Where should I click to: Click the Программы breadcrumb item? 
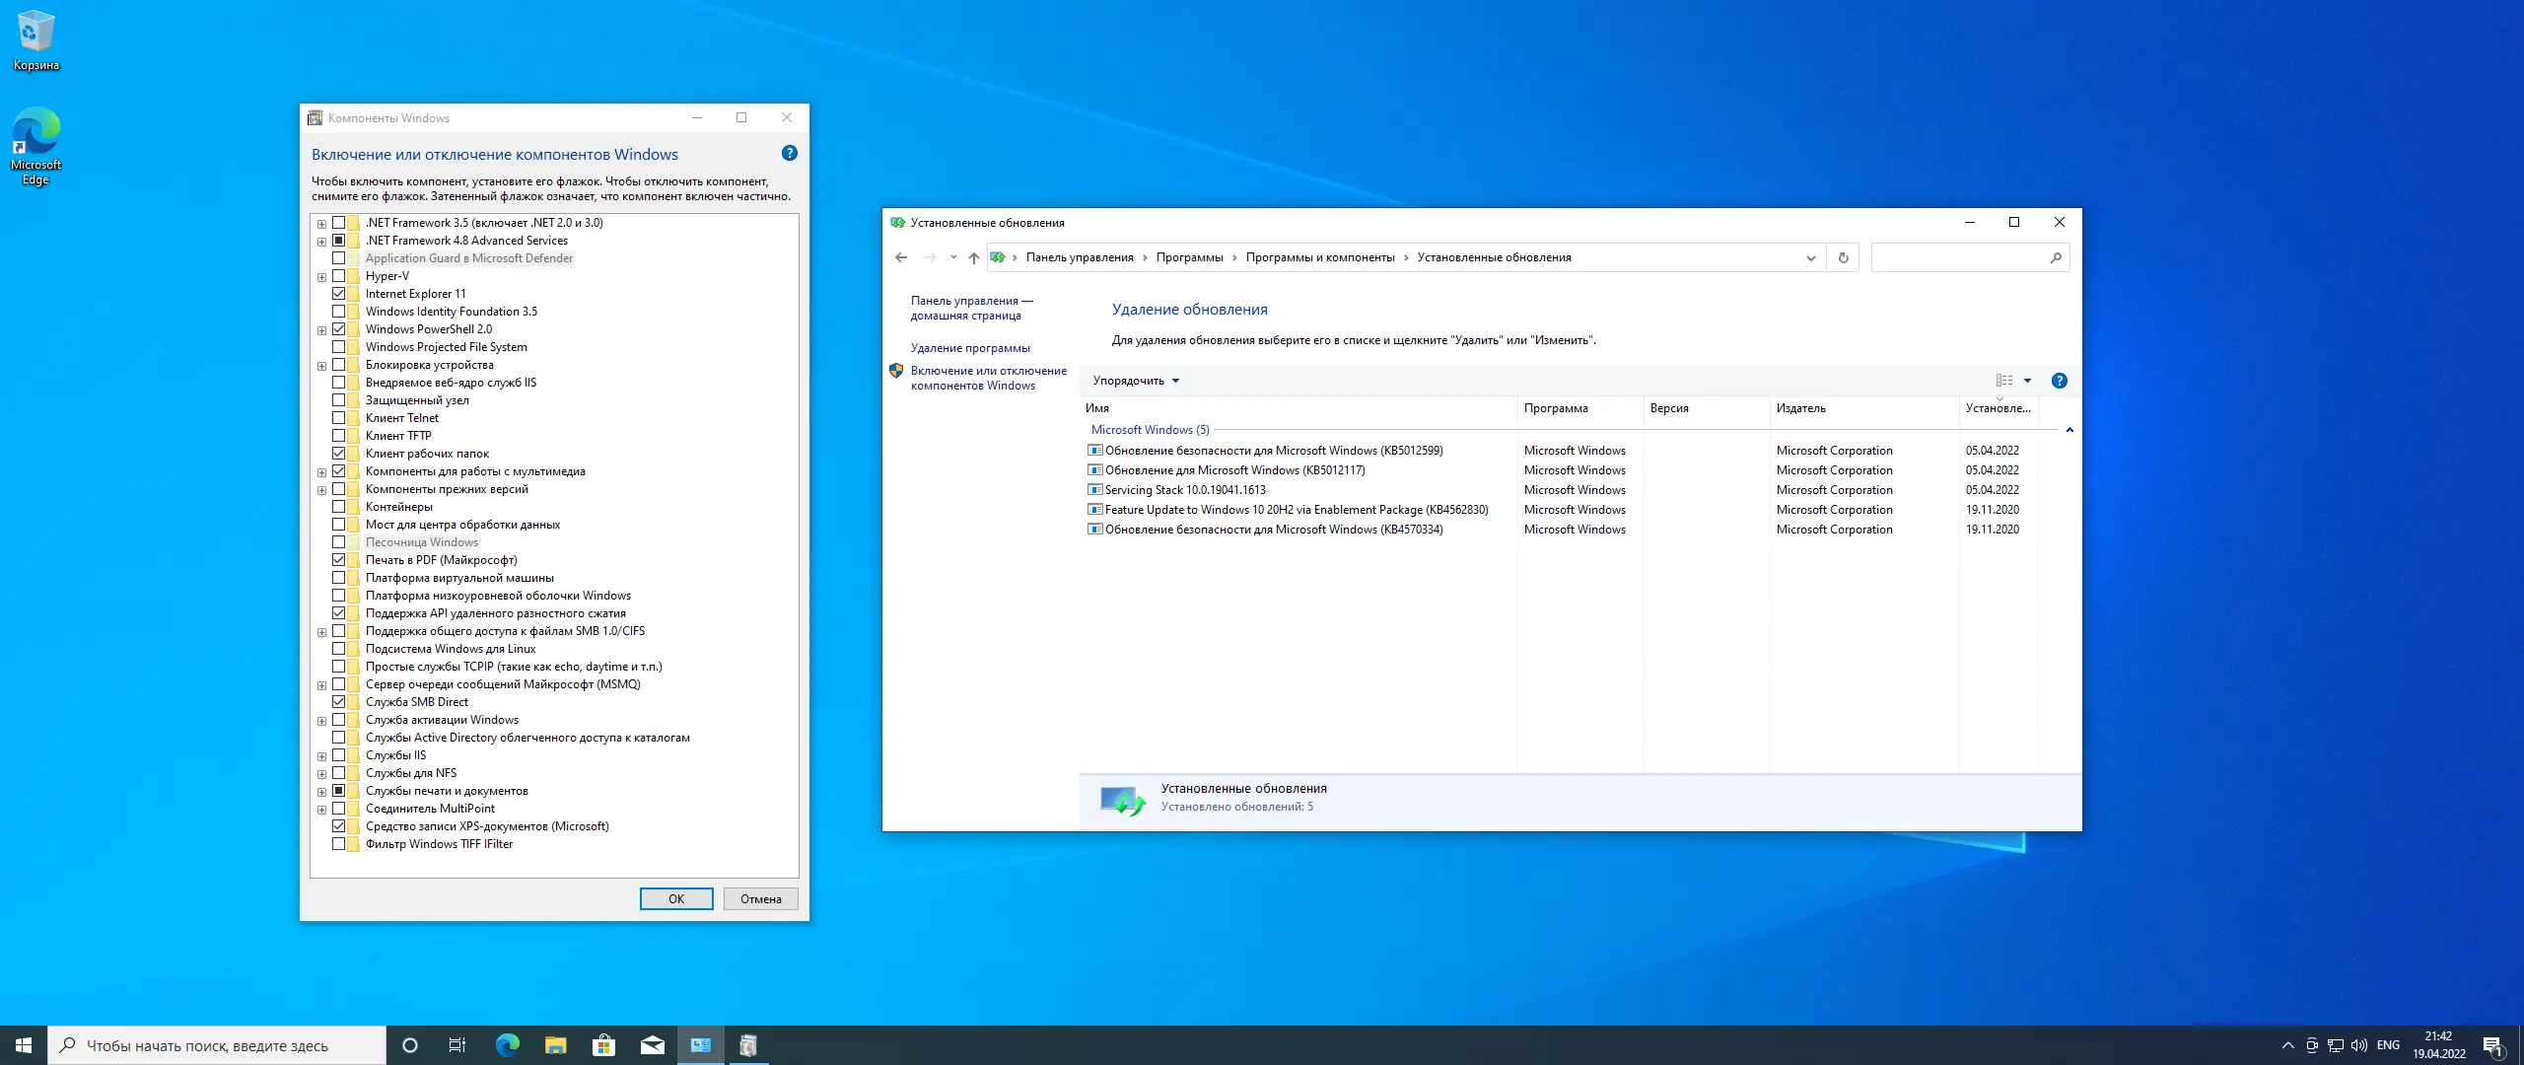tap(1189, 257)
